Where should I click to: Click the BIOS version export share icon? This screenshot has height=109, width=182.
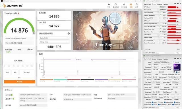(x=174, y=72)
